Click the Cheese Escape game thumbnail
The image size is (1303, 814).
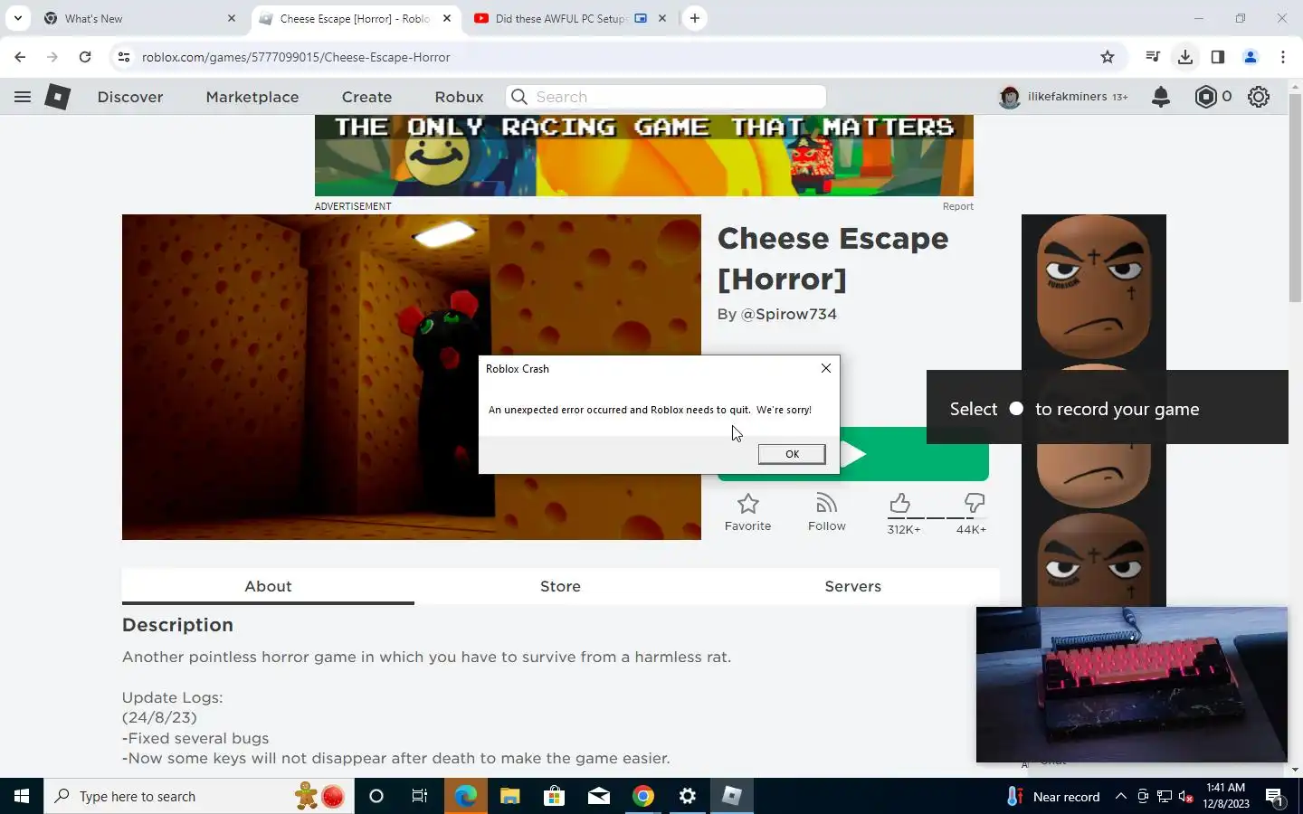pyautogui.click(x=412, y=377)
